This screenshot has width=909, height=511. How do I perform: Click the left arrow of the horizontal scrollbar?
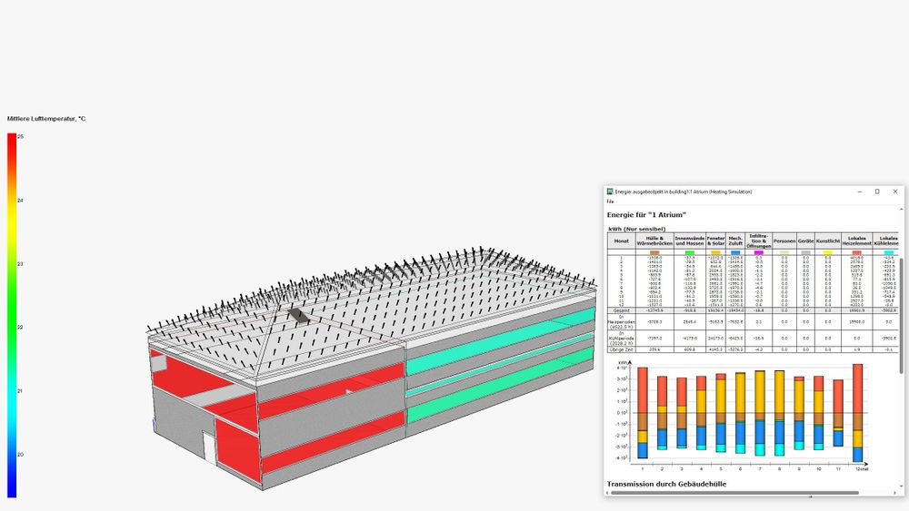click(607, 493)
